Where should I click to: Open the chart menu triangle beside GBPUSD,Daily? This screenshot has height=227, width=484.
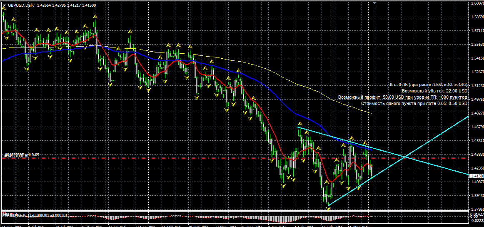point(4,5)
